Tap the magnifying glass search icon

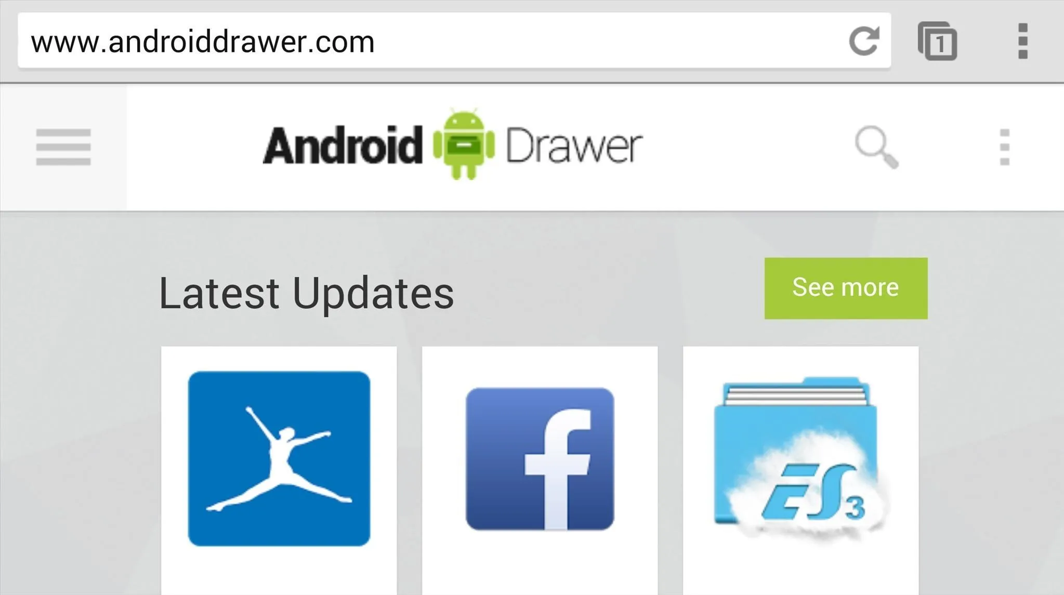[x=877, y=148]
